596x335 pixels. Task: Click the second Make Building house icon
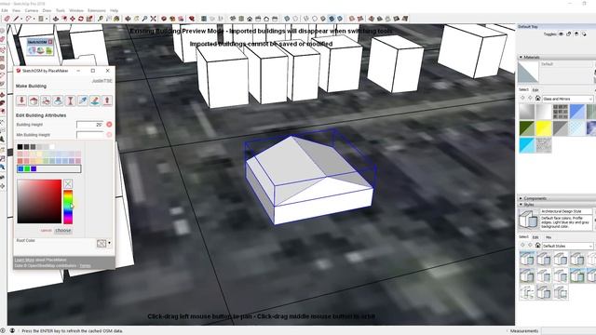[34, 100]
